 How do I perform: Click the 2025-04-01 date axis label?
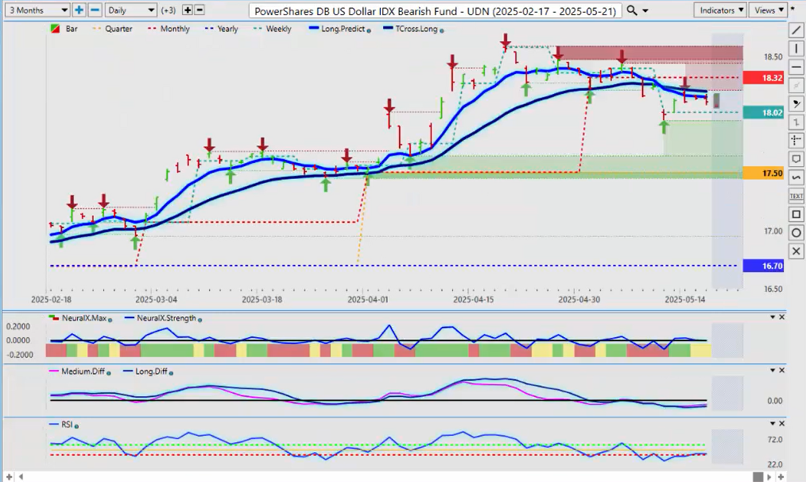(367, 299)
